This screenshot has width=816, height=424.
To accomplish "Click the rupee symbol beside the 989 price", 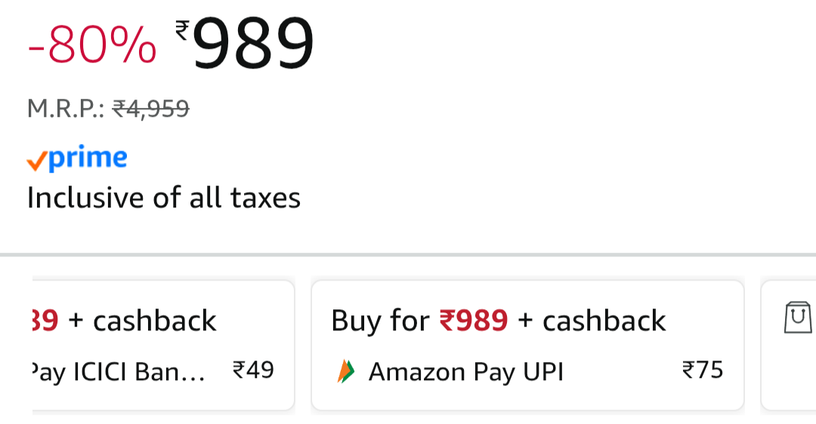I will pyautogui.click(x=182, y=30).
